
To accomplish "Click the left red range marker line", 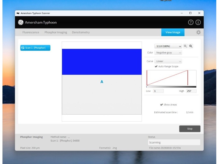I will tap(147, 78).
